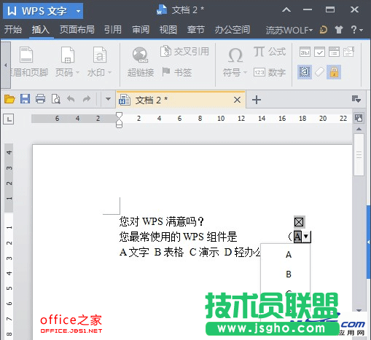Toggle the satisfaction checkbox form field

299,222
